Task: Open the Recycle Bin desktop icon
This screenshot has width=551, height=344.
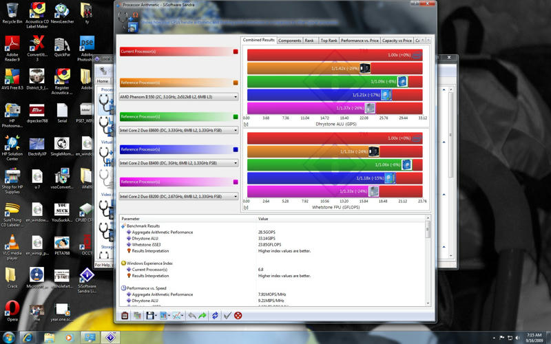Action: [12, 13]
